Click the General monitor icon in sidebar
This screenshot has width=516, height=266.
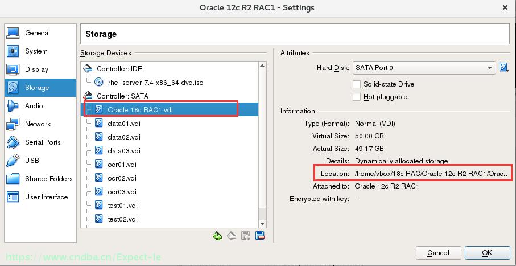(13, 33)
